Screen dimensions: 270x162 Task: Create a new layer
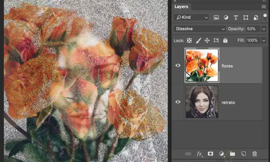243,154
